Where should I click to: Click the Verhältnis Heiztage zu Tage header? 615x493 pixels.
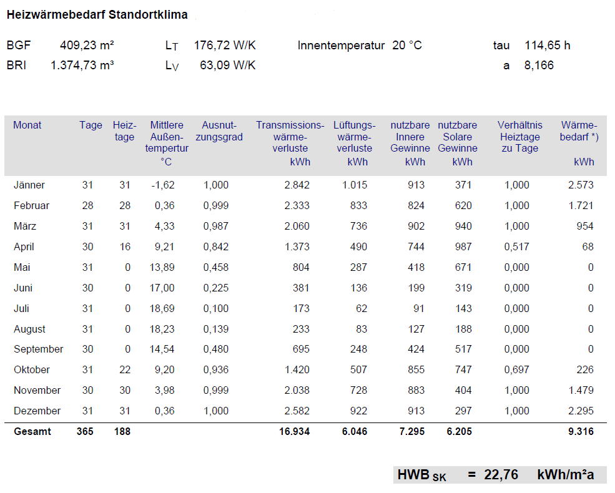(519, 137)
